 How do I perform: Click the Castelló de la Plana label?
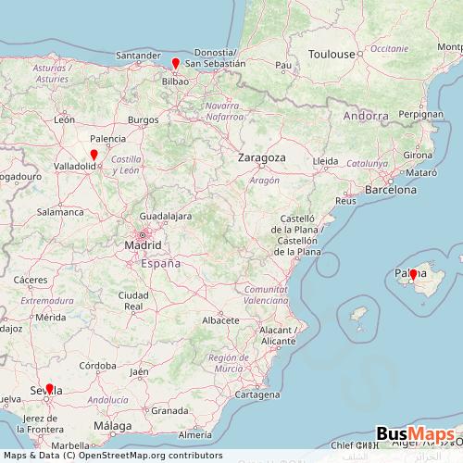point(297,235)
